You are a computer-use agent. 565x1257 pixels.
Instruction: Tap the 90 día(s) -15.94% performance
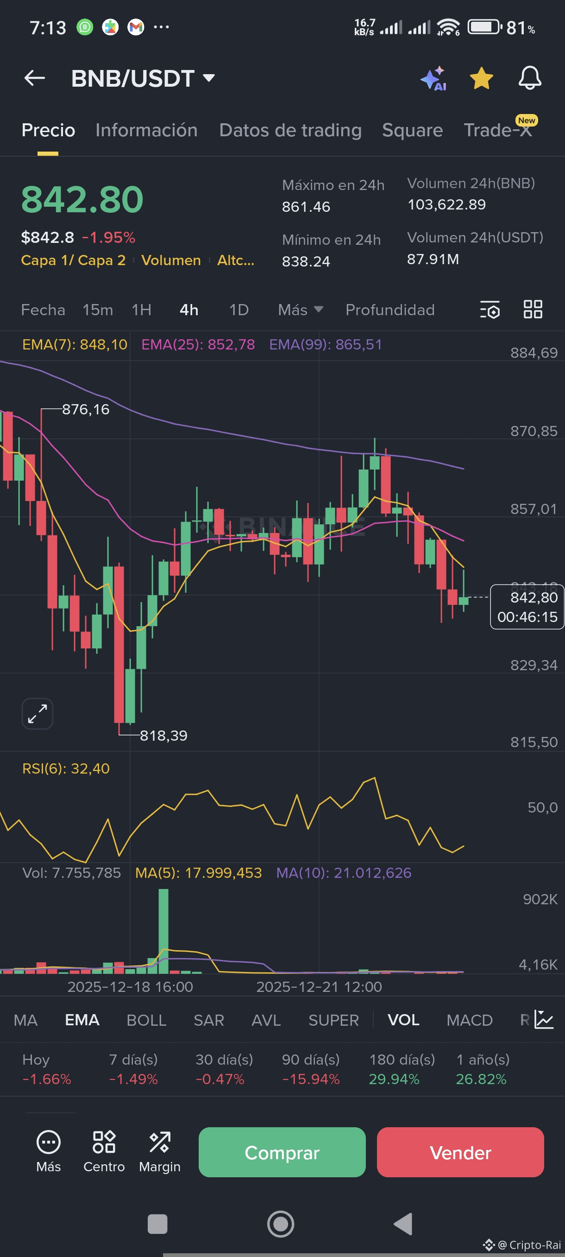311,1069
